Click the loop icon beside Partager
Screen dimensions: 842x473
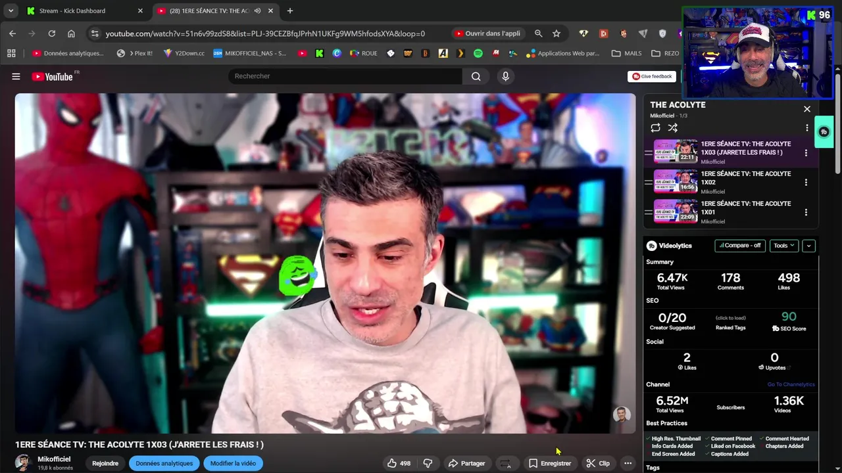pos(505,463)
